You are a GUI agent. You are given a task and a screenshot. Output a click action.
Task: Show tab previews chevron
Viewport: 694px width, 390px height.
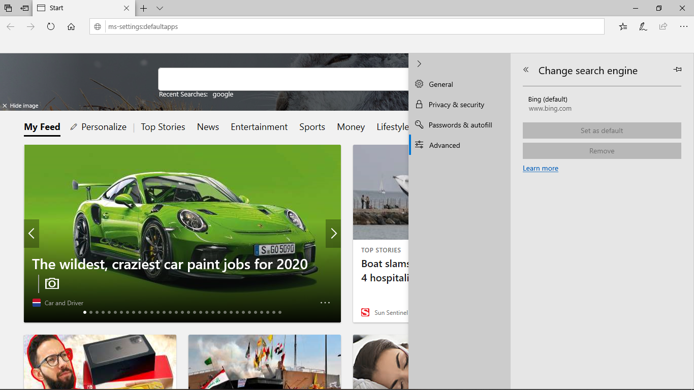160,8
